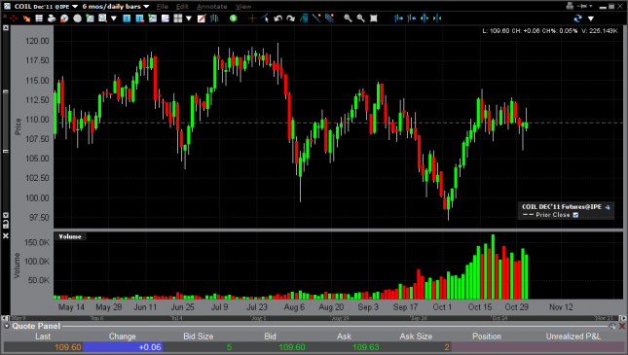Undo the last chart action
This screenshot has width=628, height=355.
[x=277, y=18]
